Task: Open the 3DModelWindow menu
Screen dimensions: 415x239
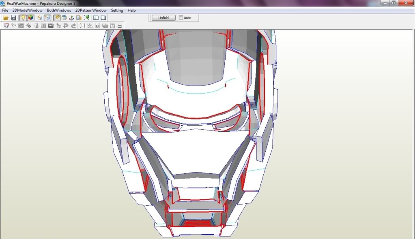Action: pyautogui.click(x=27, y=10)
